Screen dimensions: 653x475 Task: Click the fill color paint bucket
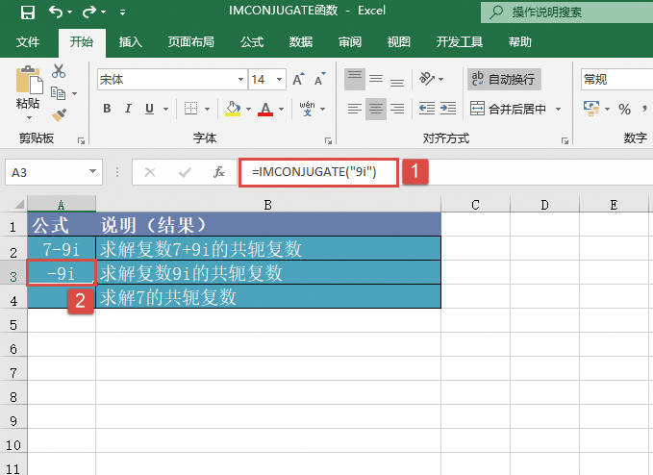click(x=232, y=109)
